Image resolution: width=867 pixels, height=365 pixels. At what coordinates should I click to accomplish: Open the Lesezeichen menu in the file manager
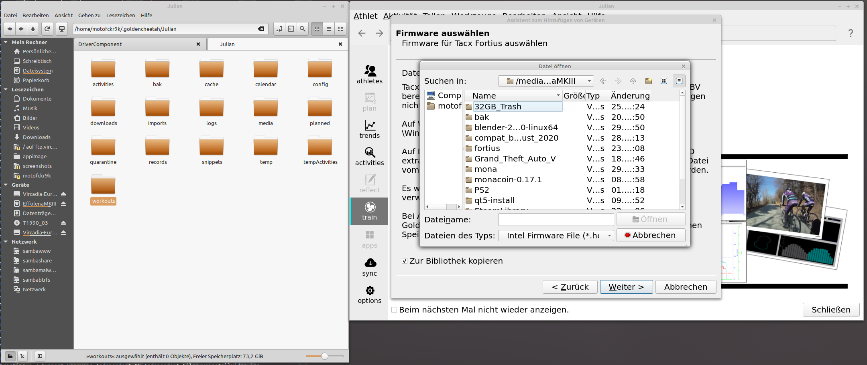pos(120,15)
